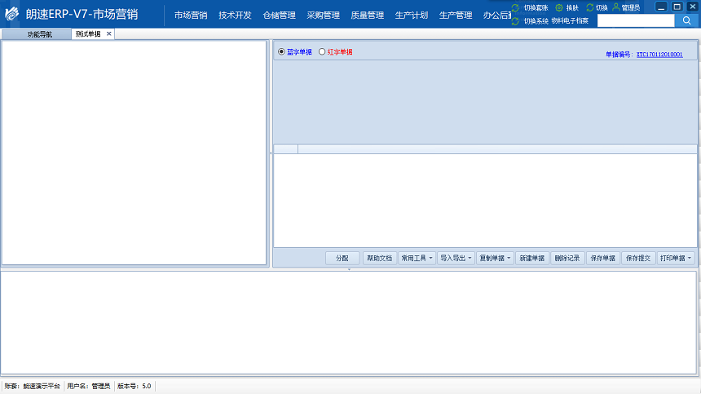Viewport: 701px width, 394px height.
Task: Click the 删除记录 button
Action: coord(567,258)
